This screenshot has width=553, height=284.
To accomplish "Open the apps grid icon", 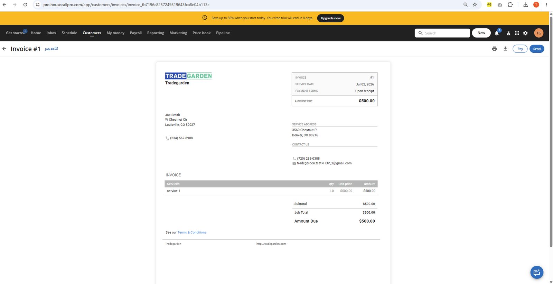I will pyautogui.click(x=517, y=33).
